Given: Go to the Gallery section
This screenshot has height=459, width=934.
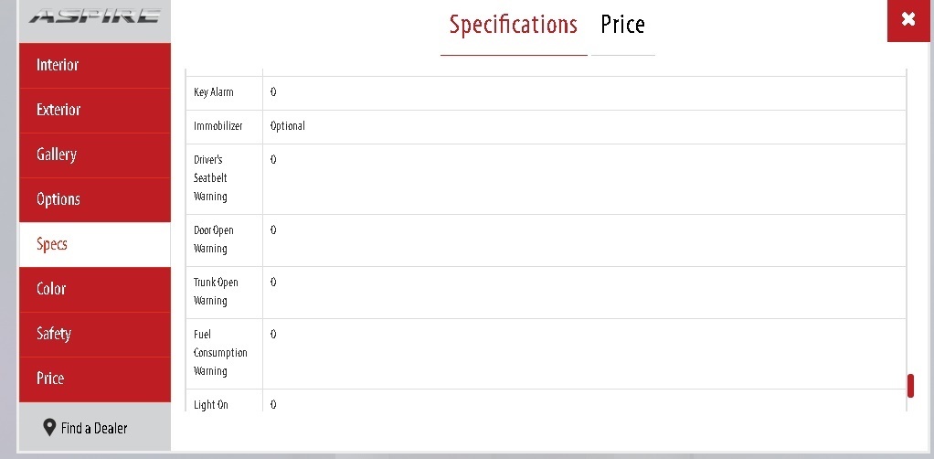Looking at the screenshot, I should coord(95,155).
